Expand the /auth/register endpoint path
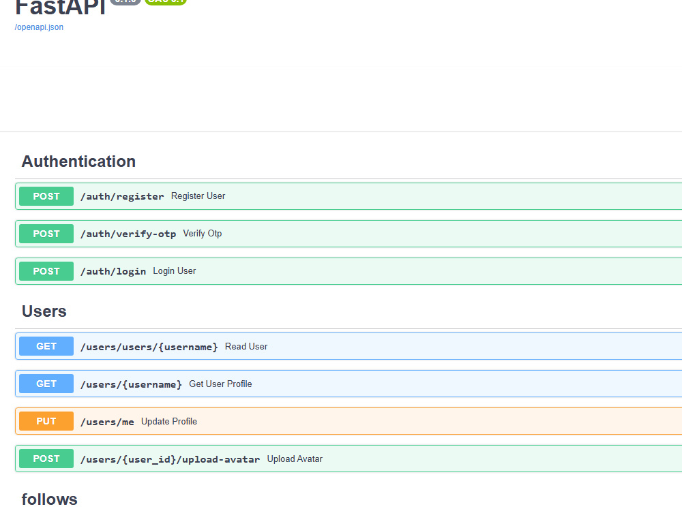 [x=122, y=196]
